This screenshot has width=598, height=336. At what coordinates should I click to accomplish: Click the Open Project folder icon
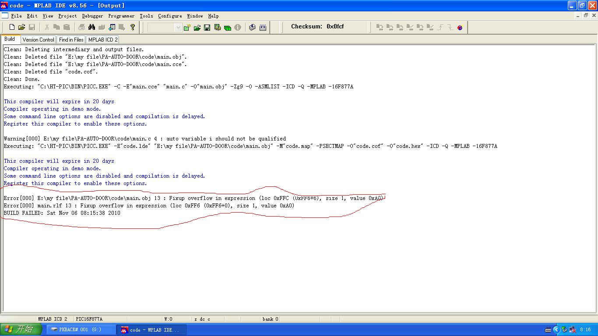pyautogui.click(x=197, y=27)
